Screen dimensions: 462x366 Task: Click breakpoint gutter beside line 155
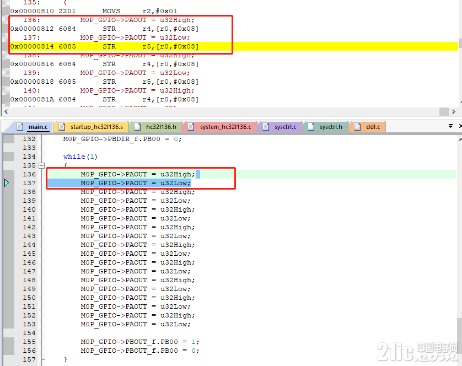(x=9, y=342)
